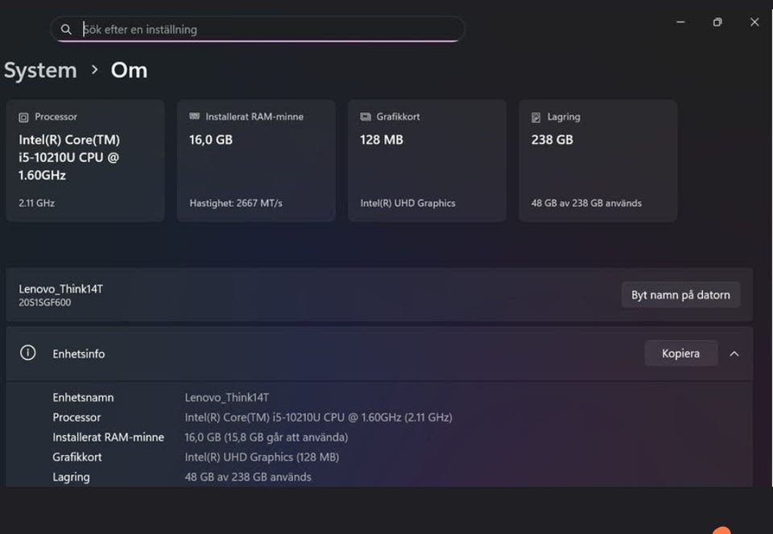Screen dimensions: 773x534
Task: Click the Installerat RAM-minne row label
Action: (x=109, y=437)
